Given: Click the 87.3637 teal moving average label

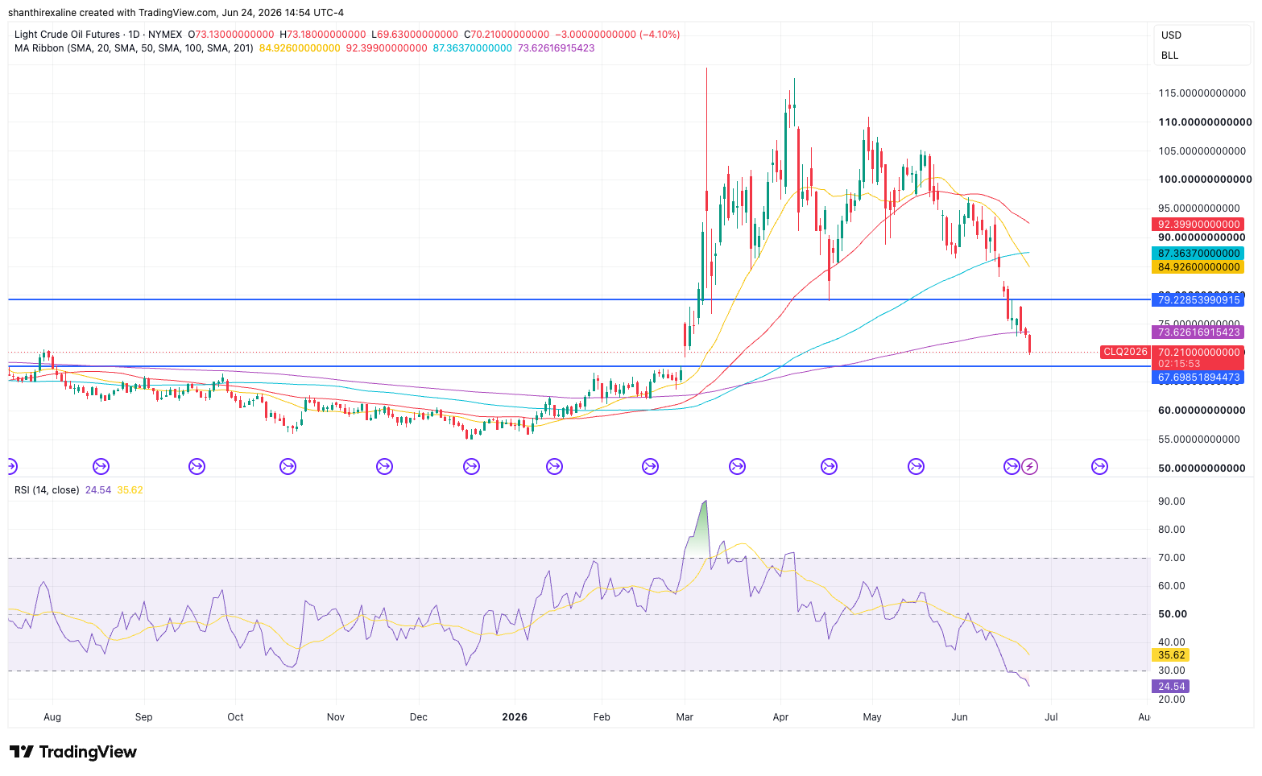Looking at the screenshot, I should coord(1198,254).
